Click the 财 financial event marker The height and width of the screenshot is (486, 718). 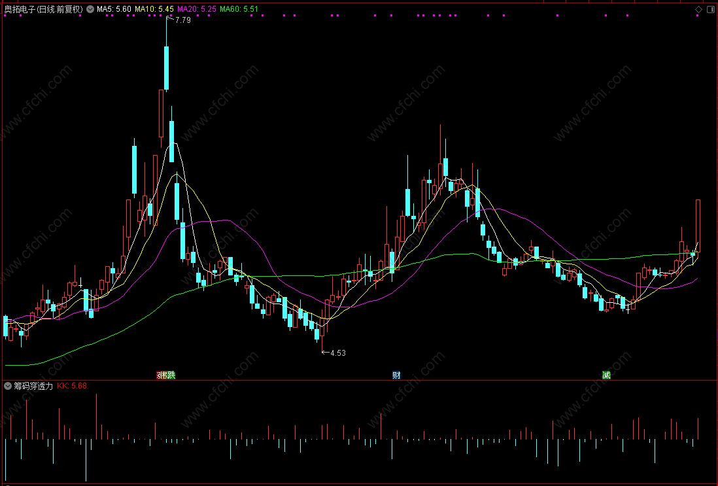click(x=396, y=375)
